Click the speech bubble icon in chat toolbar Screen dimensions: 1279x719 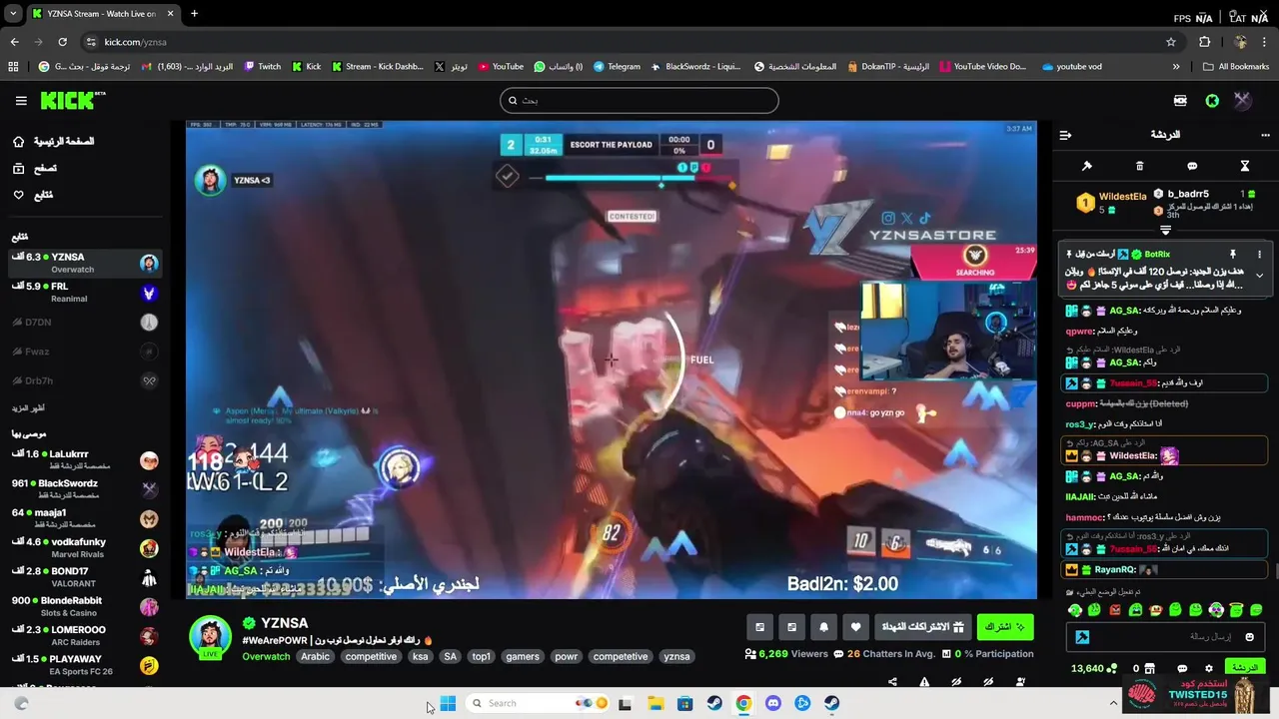1192,166
